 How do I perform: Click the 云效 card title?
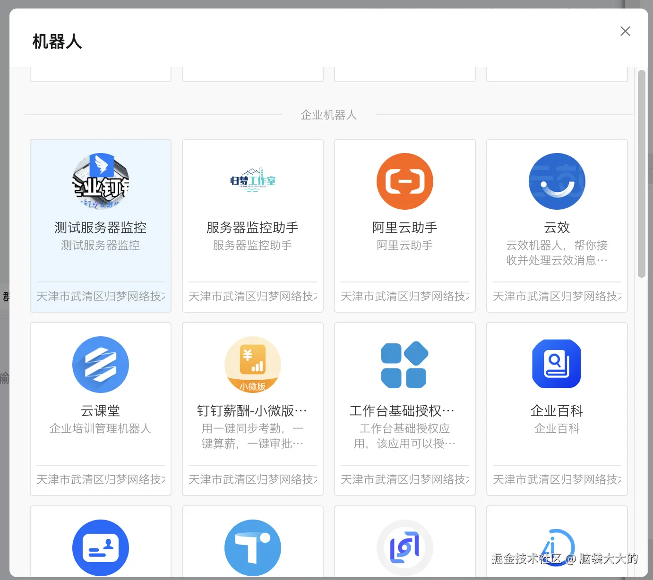557,228
